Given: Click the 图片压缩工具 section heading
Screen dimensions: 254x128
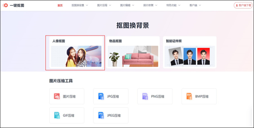Looking at the screenshot, I should 61,81.
